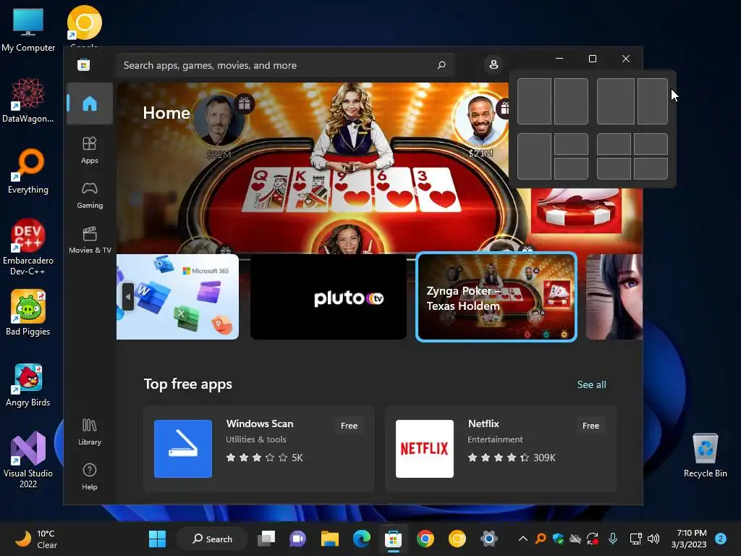
Task: Open the Gaming section in sidebar
Action: pos(89,195)
